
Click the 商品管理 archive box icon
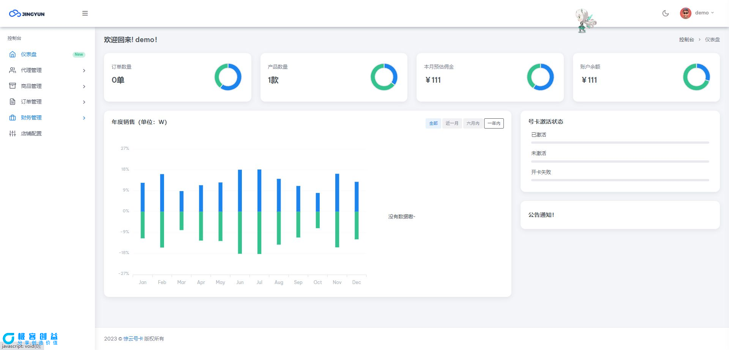point(13,86)
